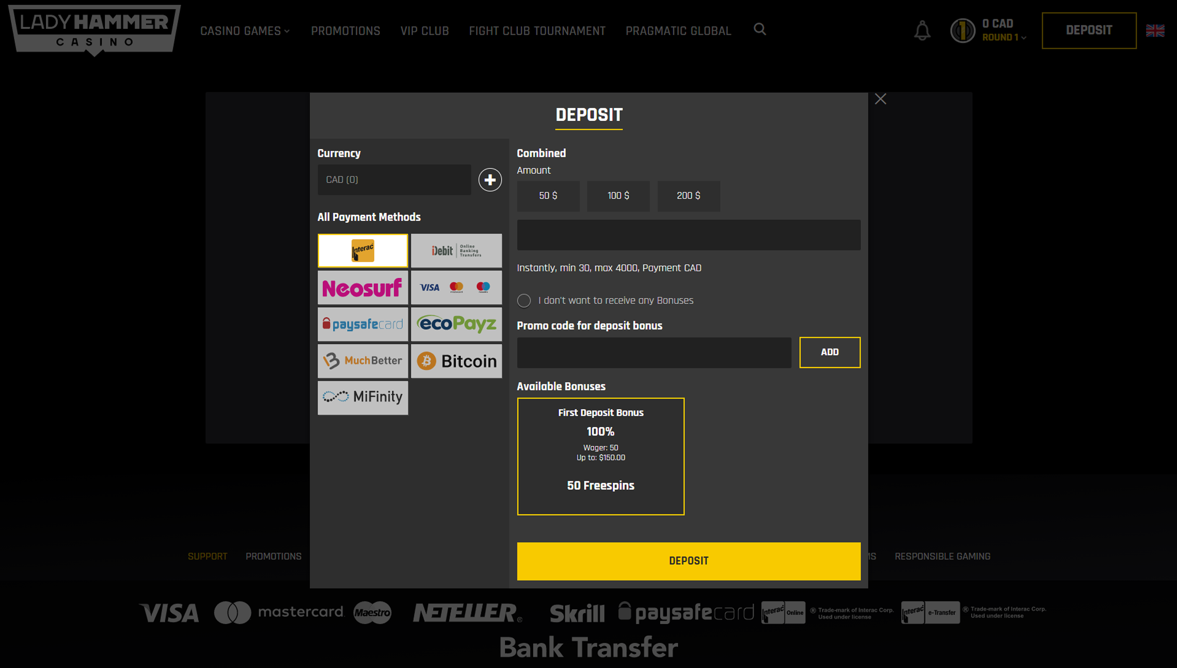Click the Lady Hammer Casino logo
The width and height of the screenshot is (1177, 668).
(94, 30)
